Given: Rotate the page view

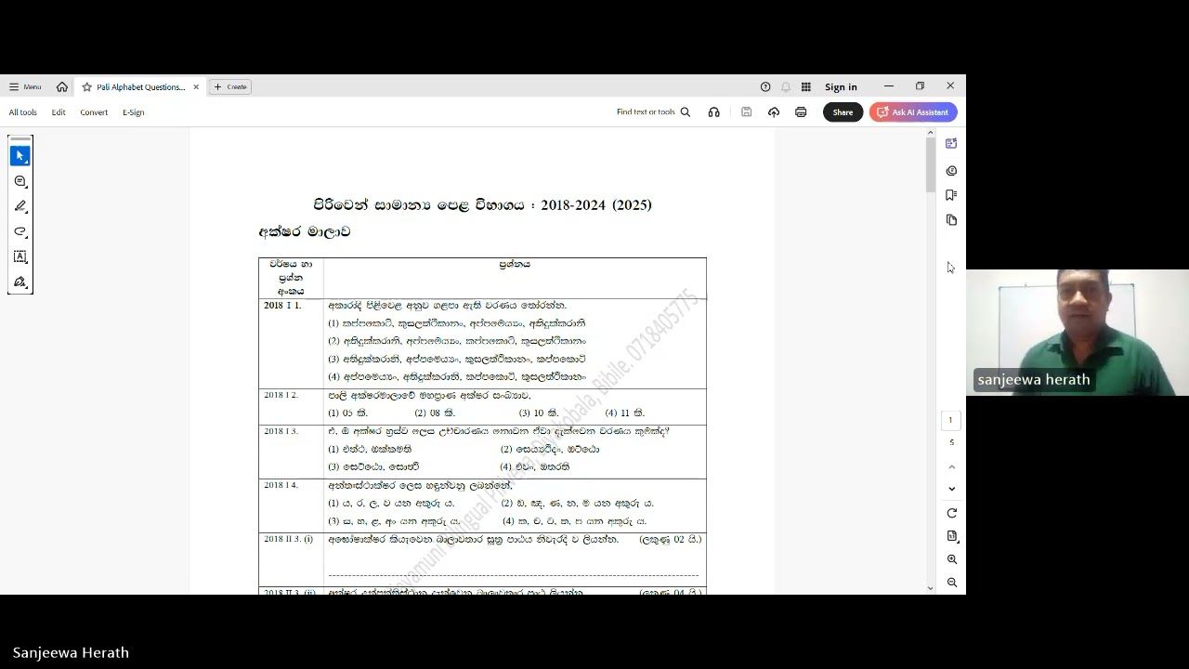Looking at the screenshot, I should (x=951, y=513).
